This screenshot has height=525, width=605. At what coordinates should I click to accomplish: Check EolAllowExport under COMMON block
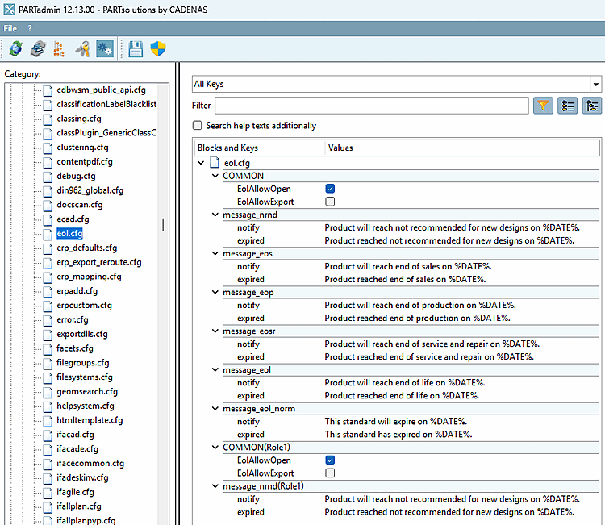pyautogui.click(x=330, y=202)
